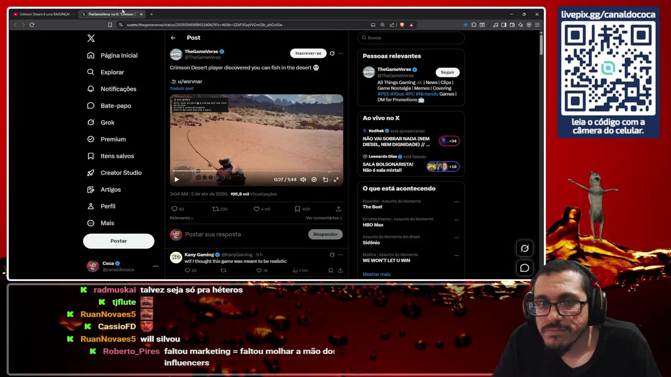Open Itens salvos bookmarks
This screenshot has height=377, width=671.
pyautogui.click(x=111, y=156)
